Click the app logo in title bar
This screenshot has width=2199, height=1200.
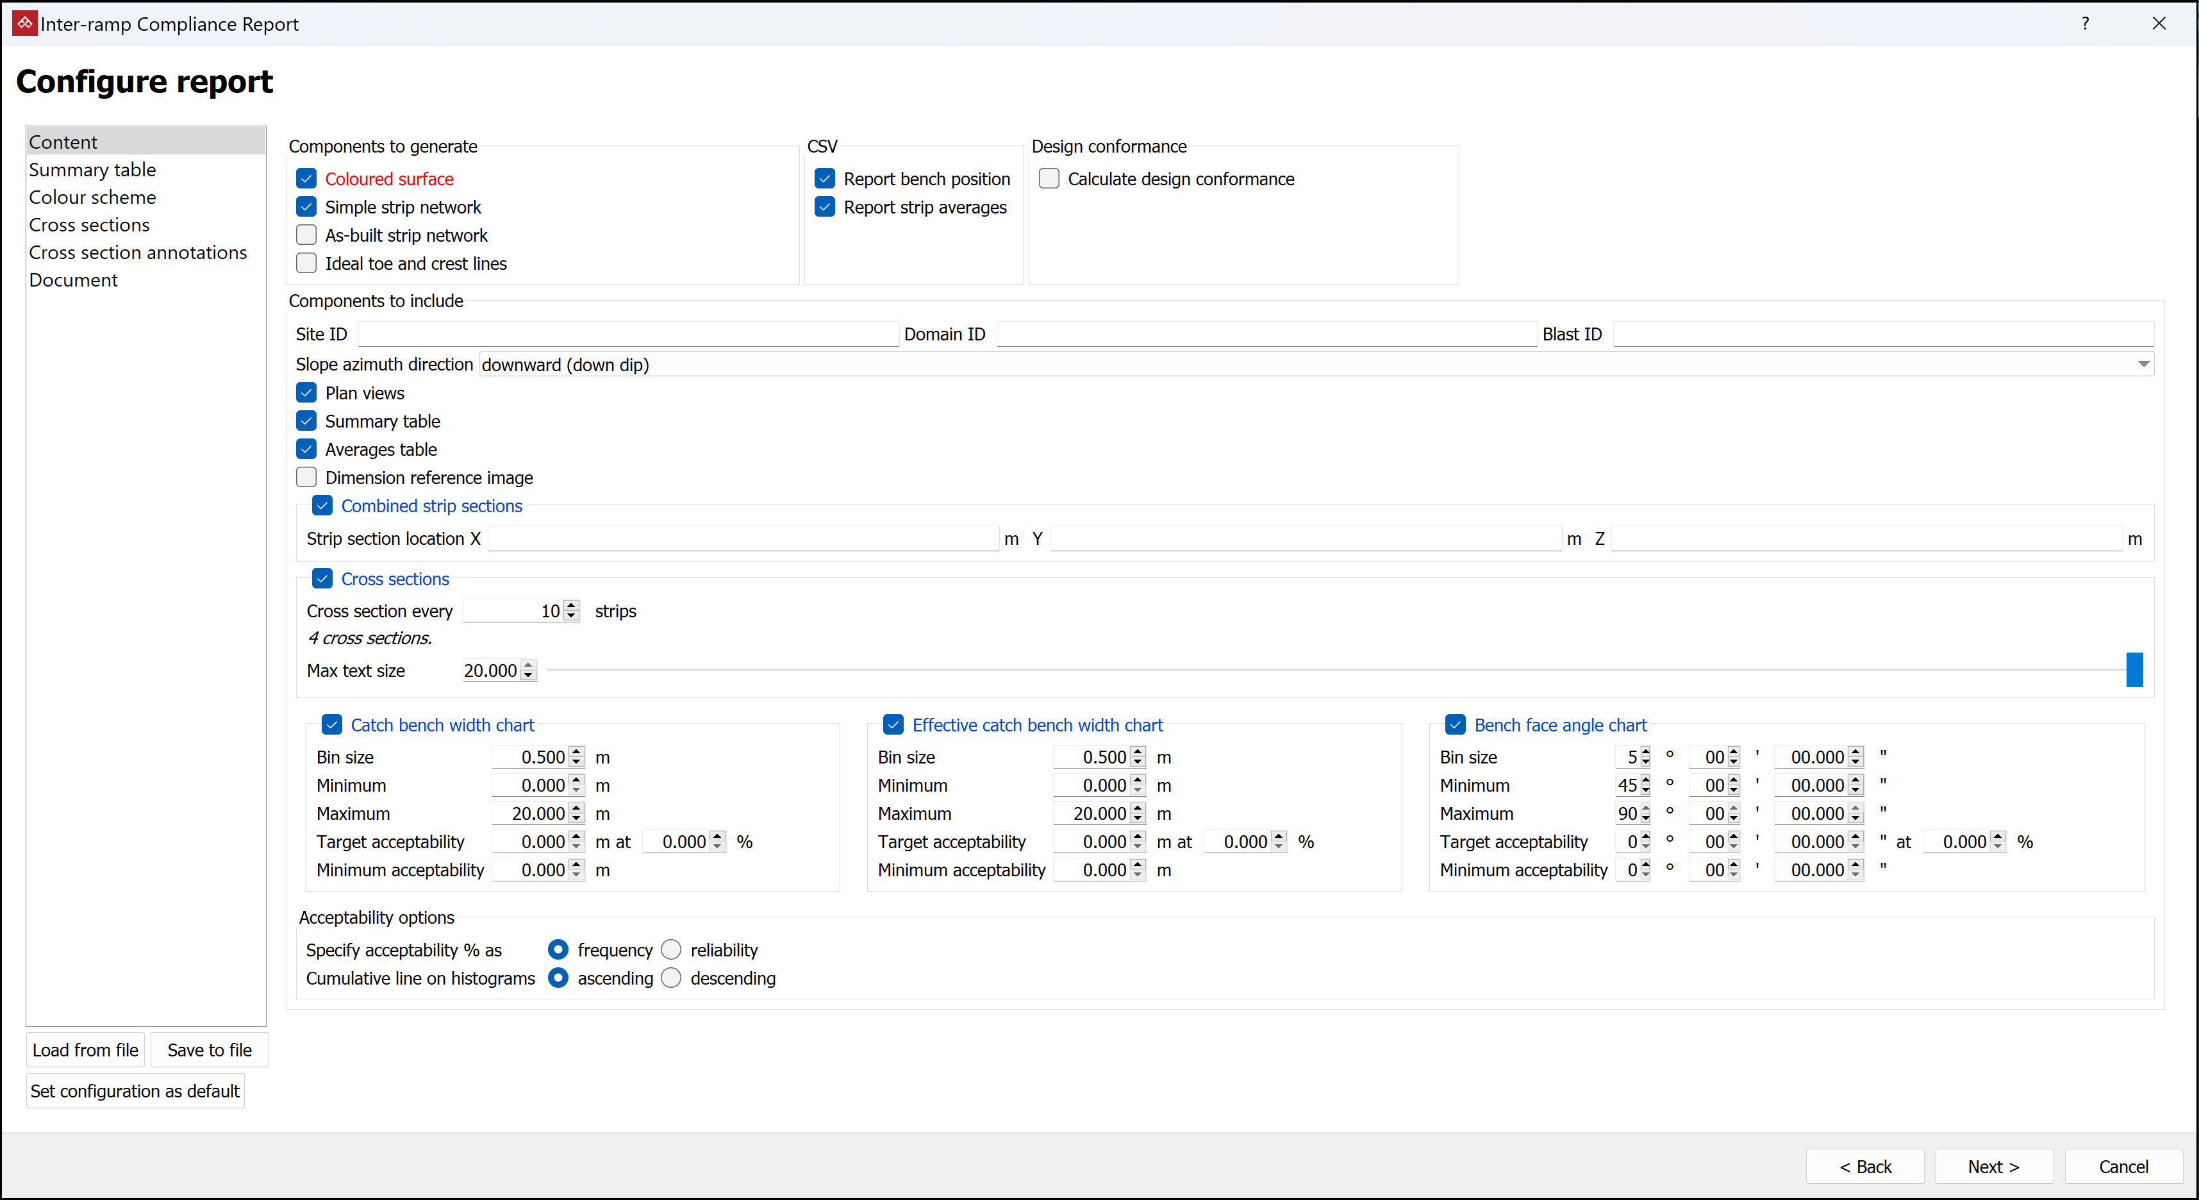point(24,23)
